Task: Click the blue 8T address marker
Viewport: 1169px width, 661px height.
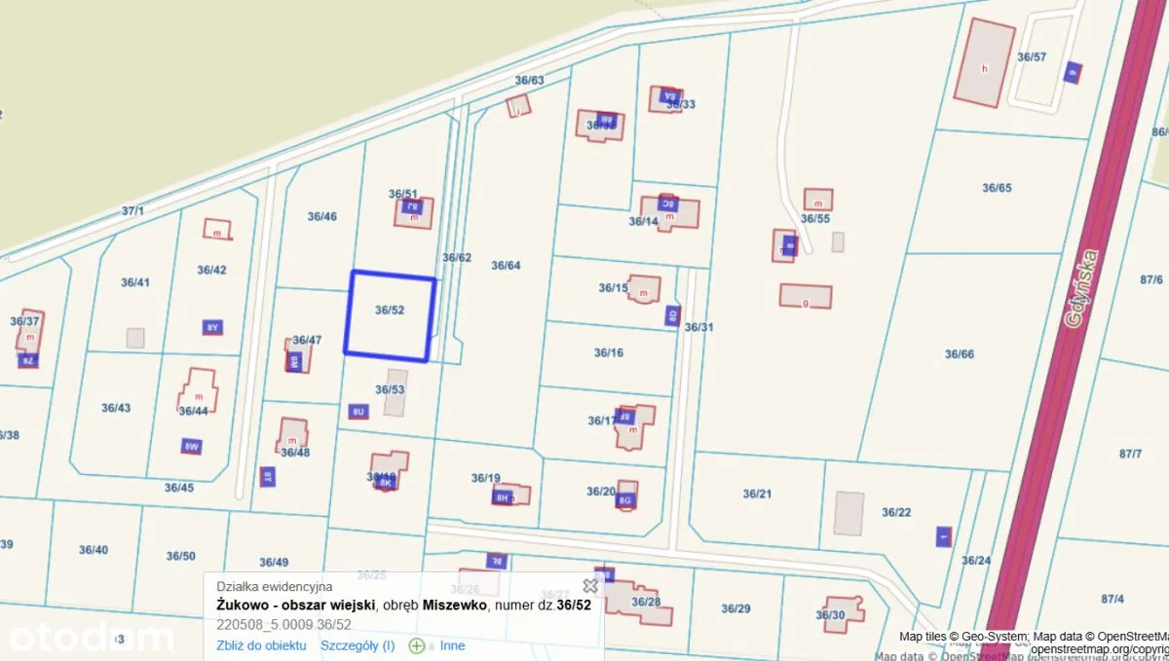Action: pyautogui.click(x=267, y=476)
